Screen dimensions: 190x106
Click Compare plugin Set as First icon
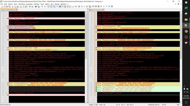tap(93, 6)
